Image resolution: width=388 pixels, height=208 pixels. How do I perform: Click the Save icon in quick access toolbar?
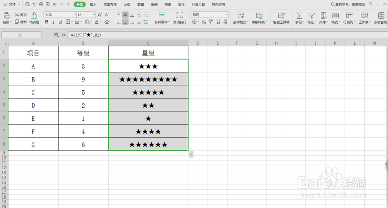28,4
